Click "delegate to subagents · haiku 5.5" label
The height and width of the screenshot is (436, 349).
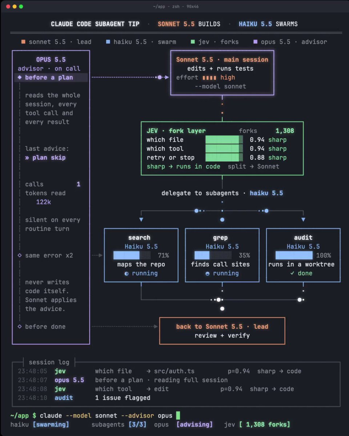pyautogui.click(x=222, y=193)
